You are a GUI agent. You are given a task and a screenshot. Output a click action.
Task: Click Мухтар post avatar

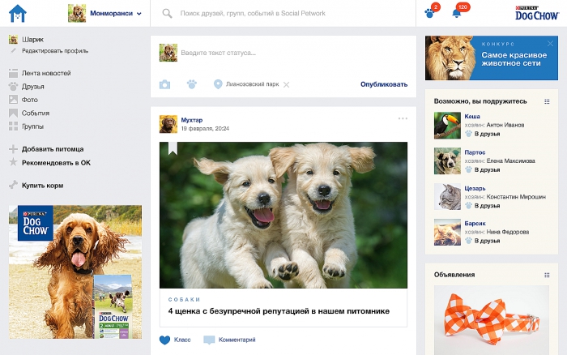168,124
